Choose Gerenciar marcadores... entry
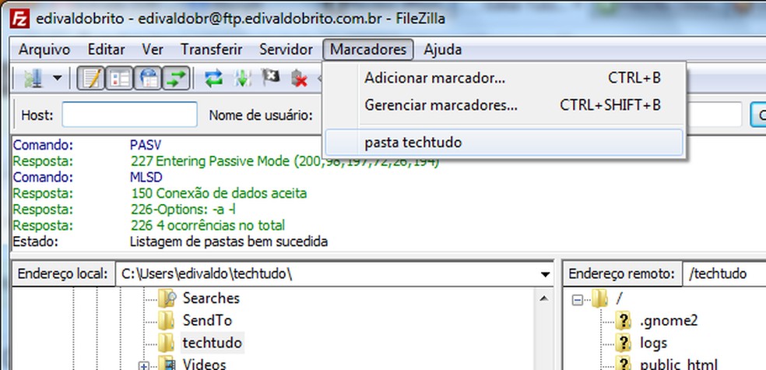 (504, 104)
